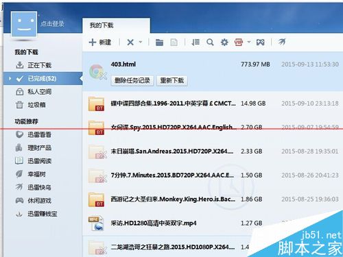Click the BT folder icon of 女间谍.Spy
Image resolution: width=343 pixels, height=257 pixels.
pyautogui.click(x=97, y=128)
